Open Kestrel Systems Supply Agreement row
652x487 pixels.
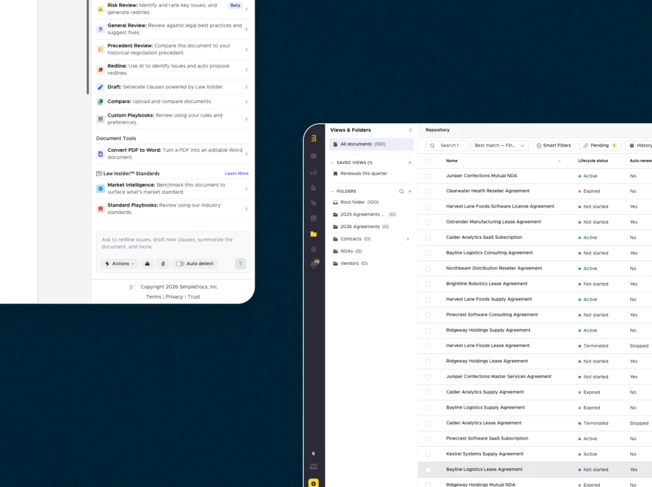click(x=535, y=454)
